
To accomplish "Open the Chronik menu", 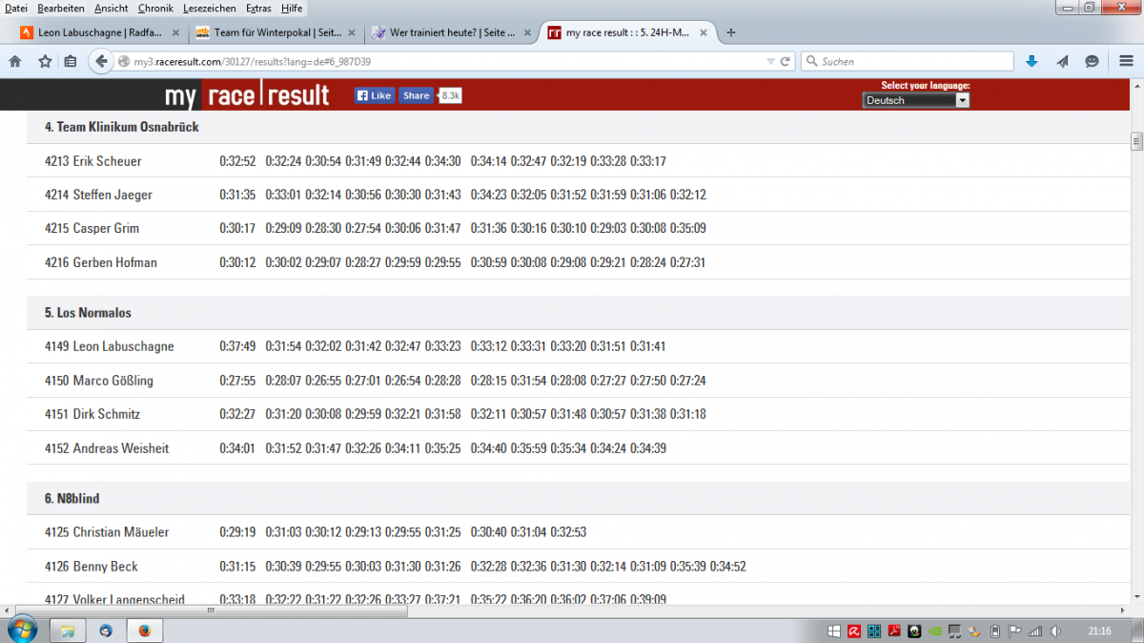I will point(155,8).
